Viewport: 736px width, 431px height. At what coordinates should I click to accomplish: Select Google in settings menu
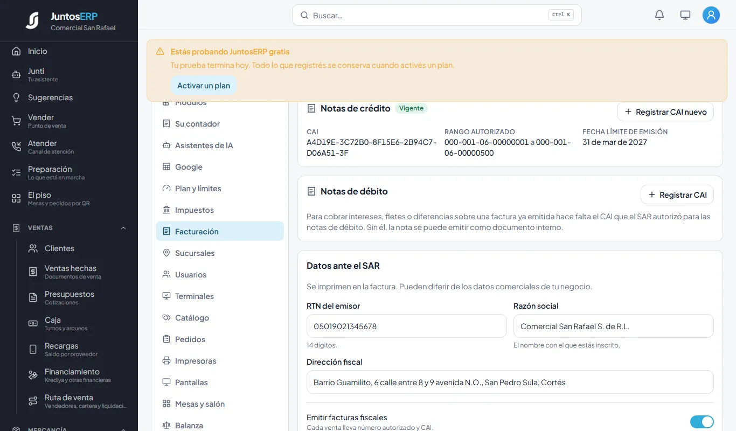220,166
